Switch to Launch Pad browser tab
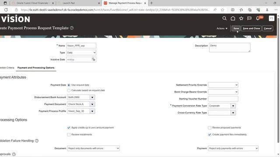The width and height of the screenshot is (280, 157). click(79, 3)
